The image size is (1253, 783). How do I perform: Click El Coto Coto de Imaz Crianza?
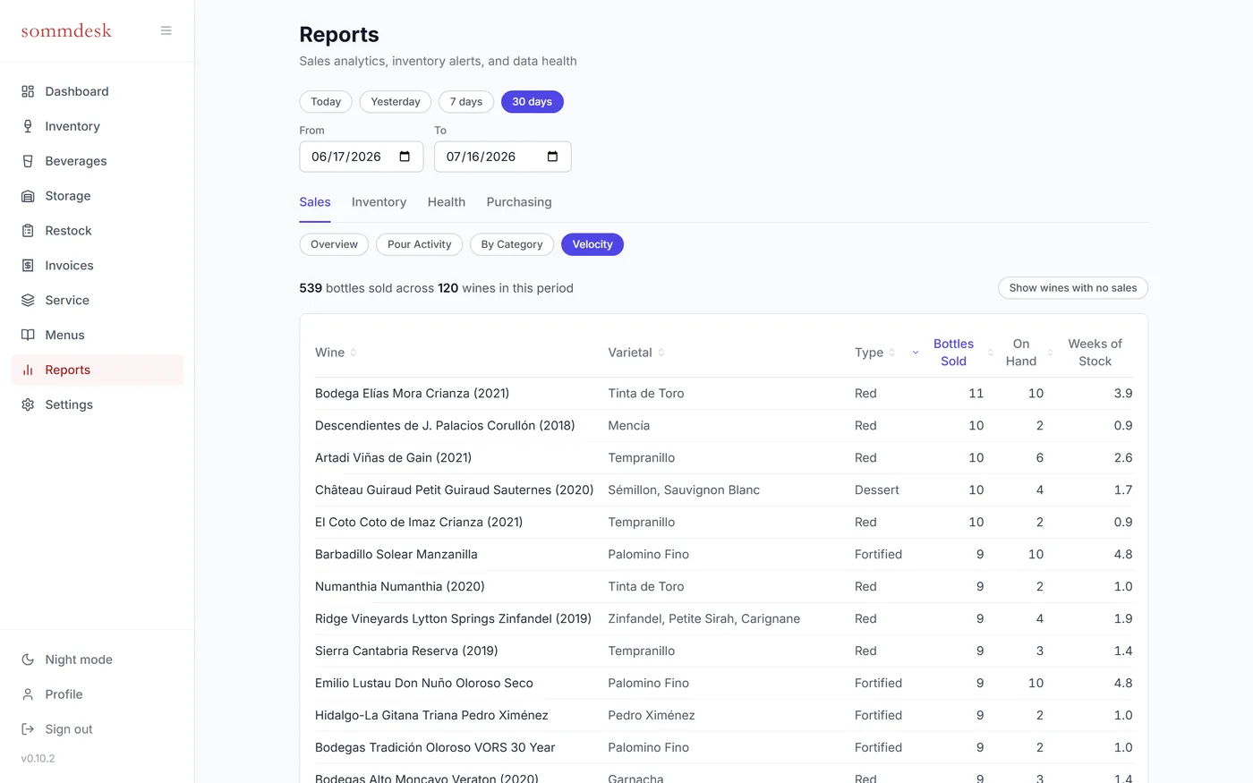[419, 523]
